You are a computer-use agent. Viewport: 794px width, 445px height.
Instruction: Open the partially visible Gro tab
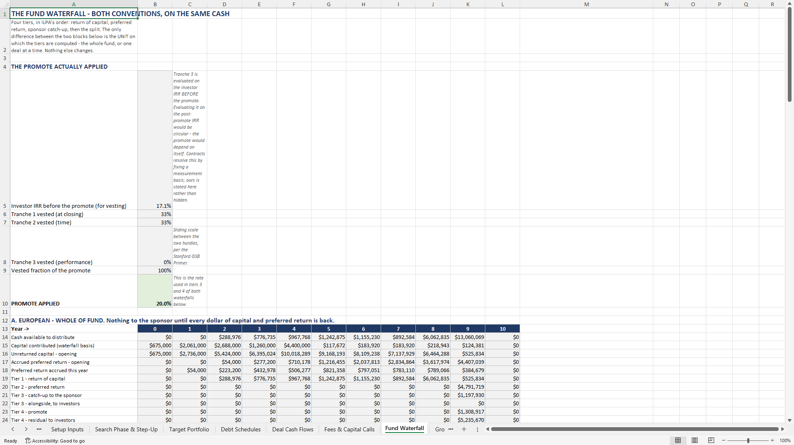(x=439, y=429)
